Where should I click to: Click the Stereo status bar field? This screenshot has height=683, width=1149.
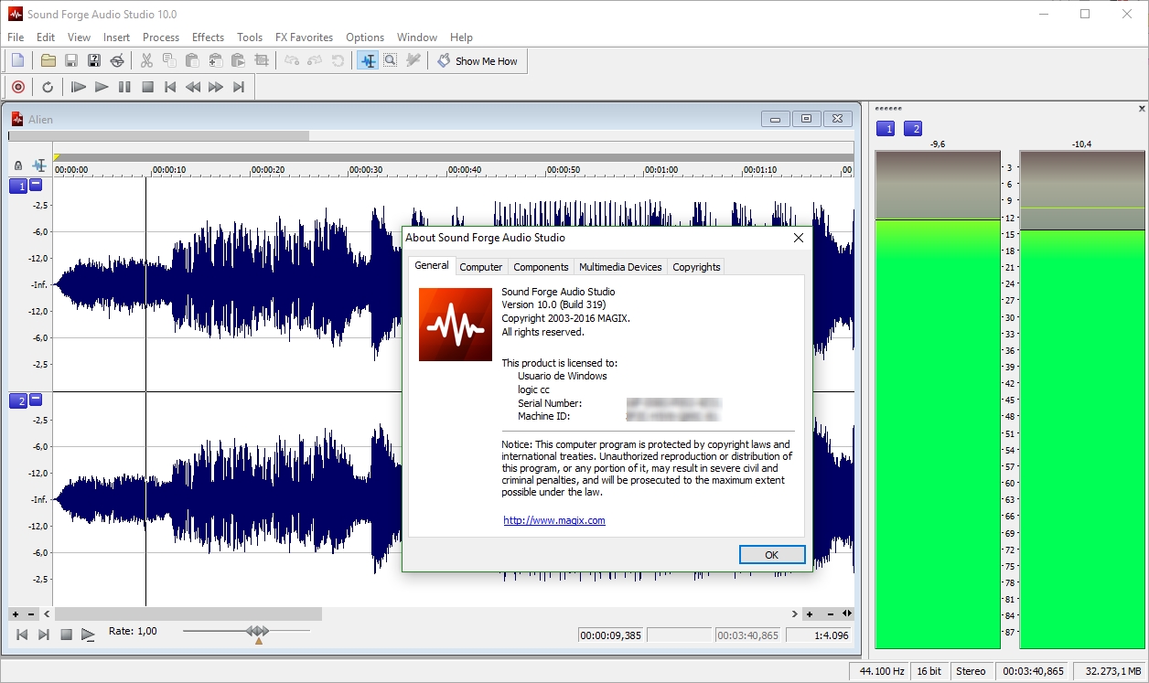(971, 671)
